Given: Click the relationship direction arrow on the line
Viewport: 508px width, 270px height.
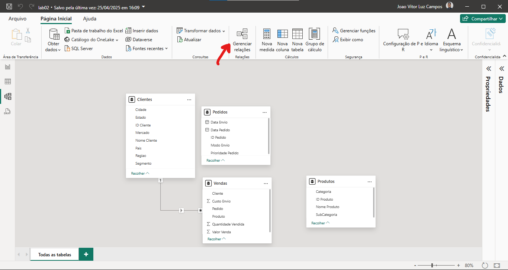Looking at the screenshot, I should point(181,210).
